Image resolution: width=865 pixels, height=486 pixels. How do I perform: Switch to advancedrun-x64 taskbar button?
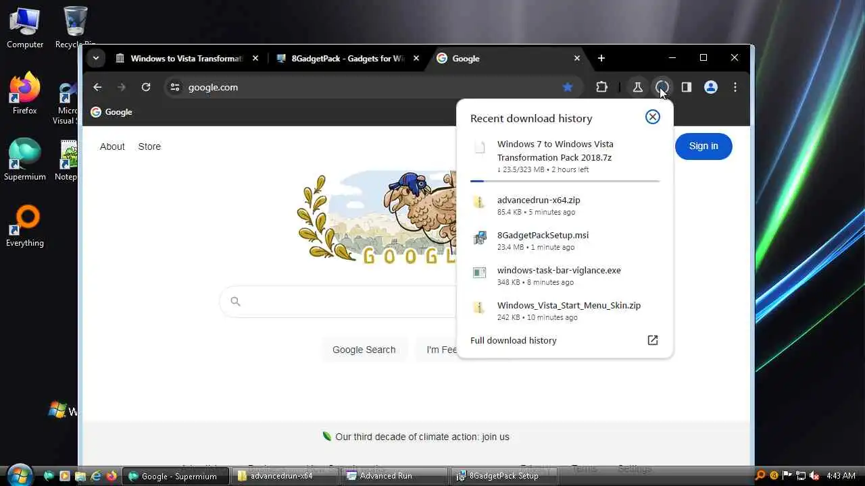point(285,476)
